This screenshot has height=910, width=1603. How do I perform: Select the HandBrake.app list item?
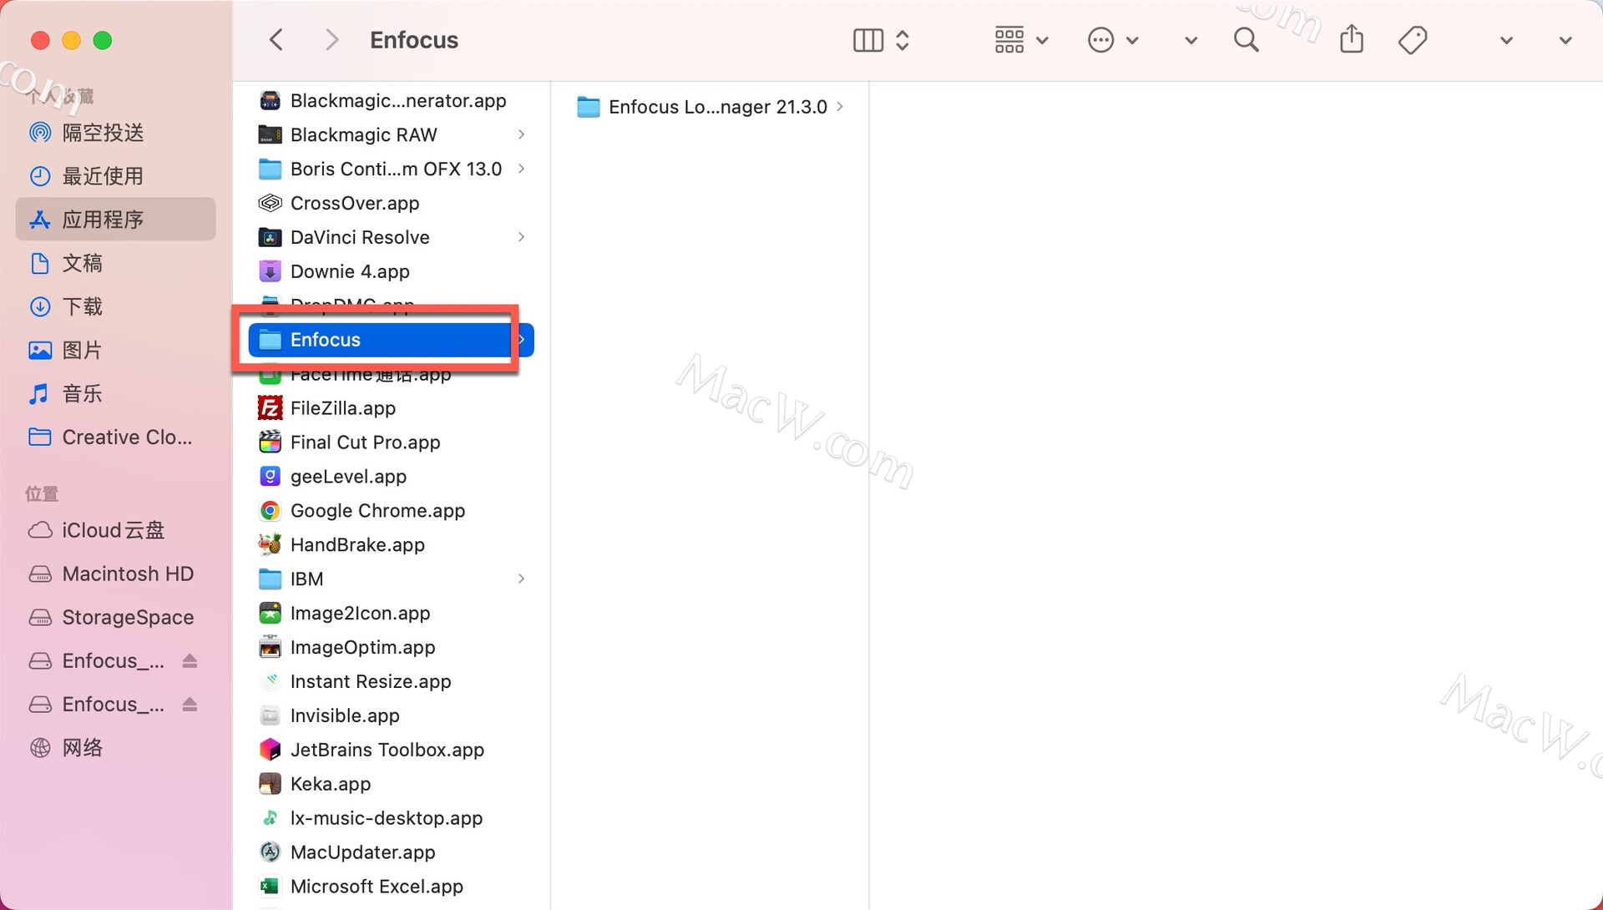point(391,545)
